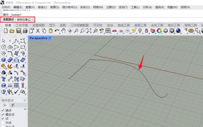Open the 物件锁点 panel gear settings
This screenshot has width=203, height=127.
(x=25, y=100)
